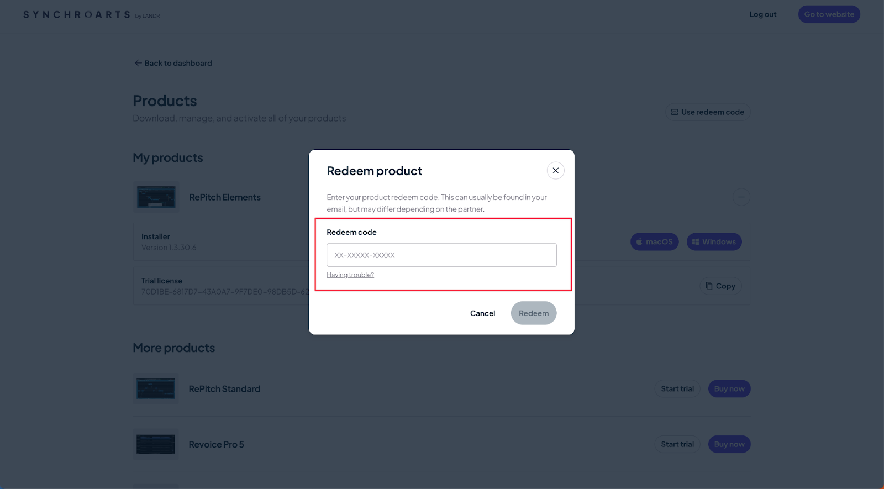Go back to dashboard
The height and width of the screenshot is (489, 884).
coord(173,64)
